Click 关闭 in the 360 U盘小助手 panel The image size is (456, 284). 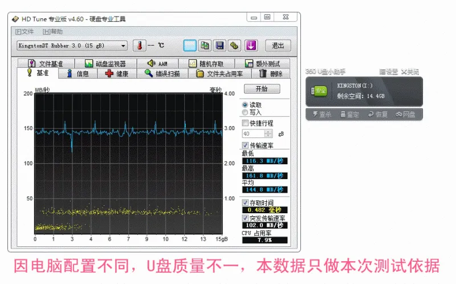click(410, 72)
